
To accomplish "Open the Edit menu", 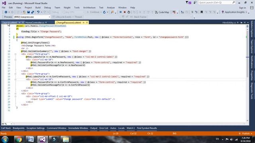I will tap(11, 8).
